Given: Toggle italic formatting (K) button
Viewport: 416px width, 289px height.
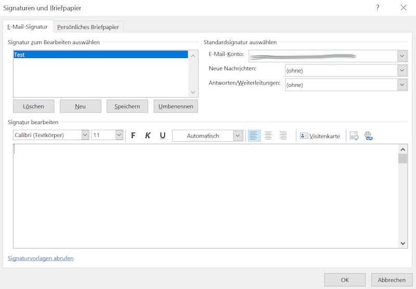Looking at the screenshot, I should 148,135.
